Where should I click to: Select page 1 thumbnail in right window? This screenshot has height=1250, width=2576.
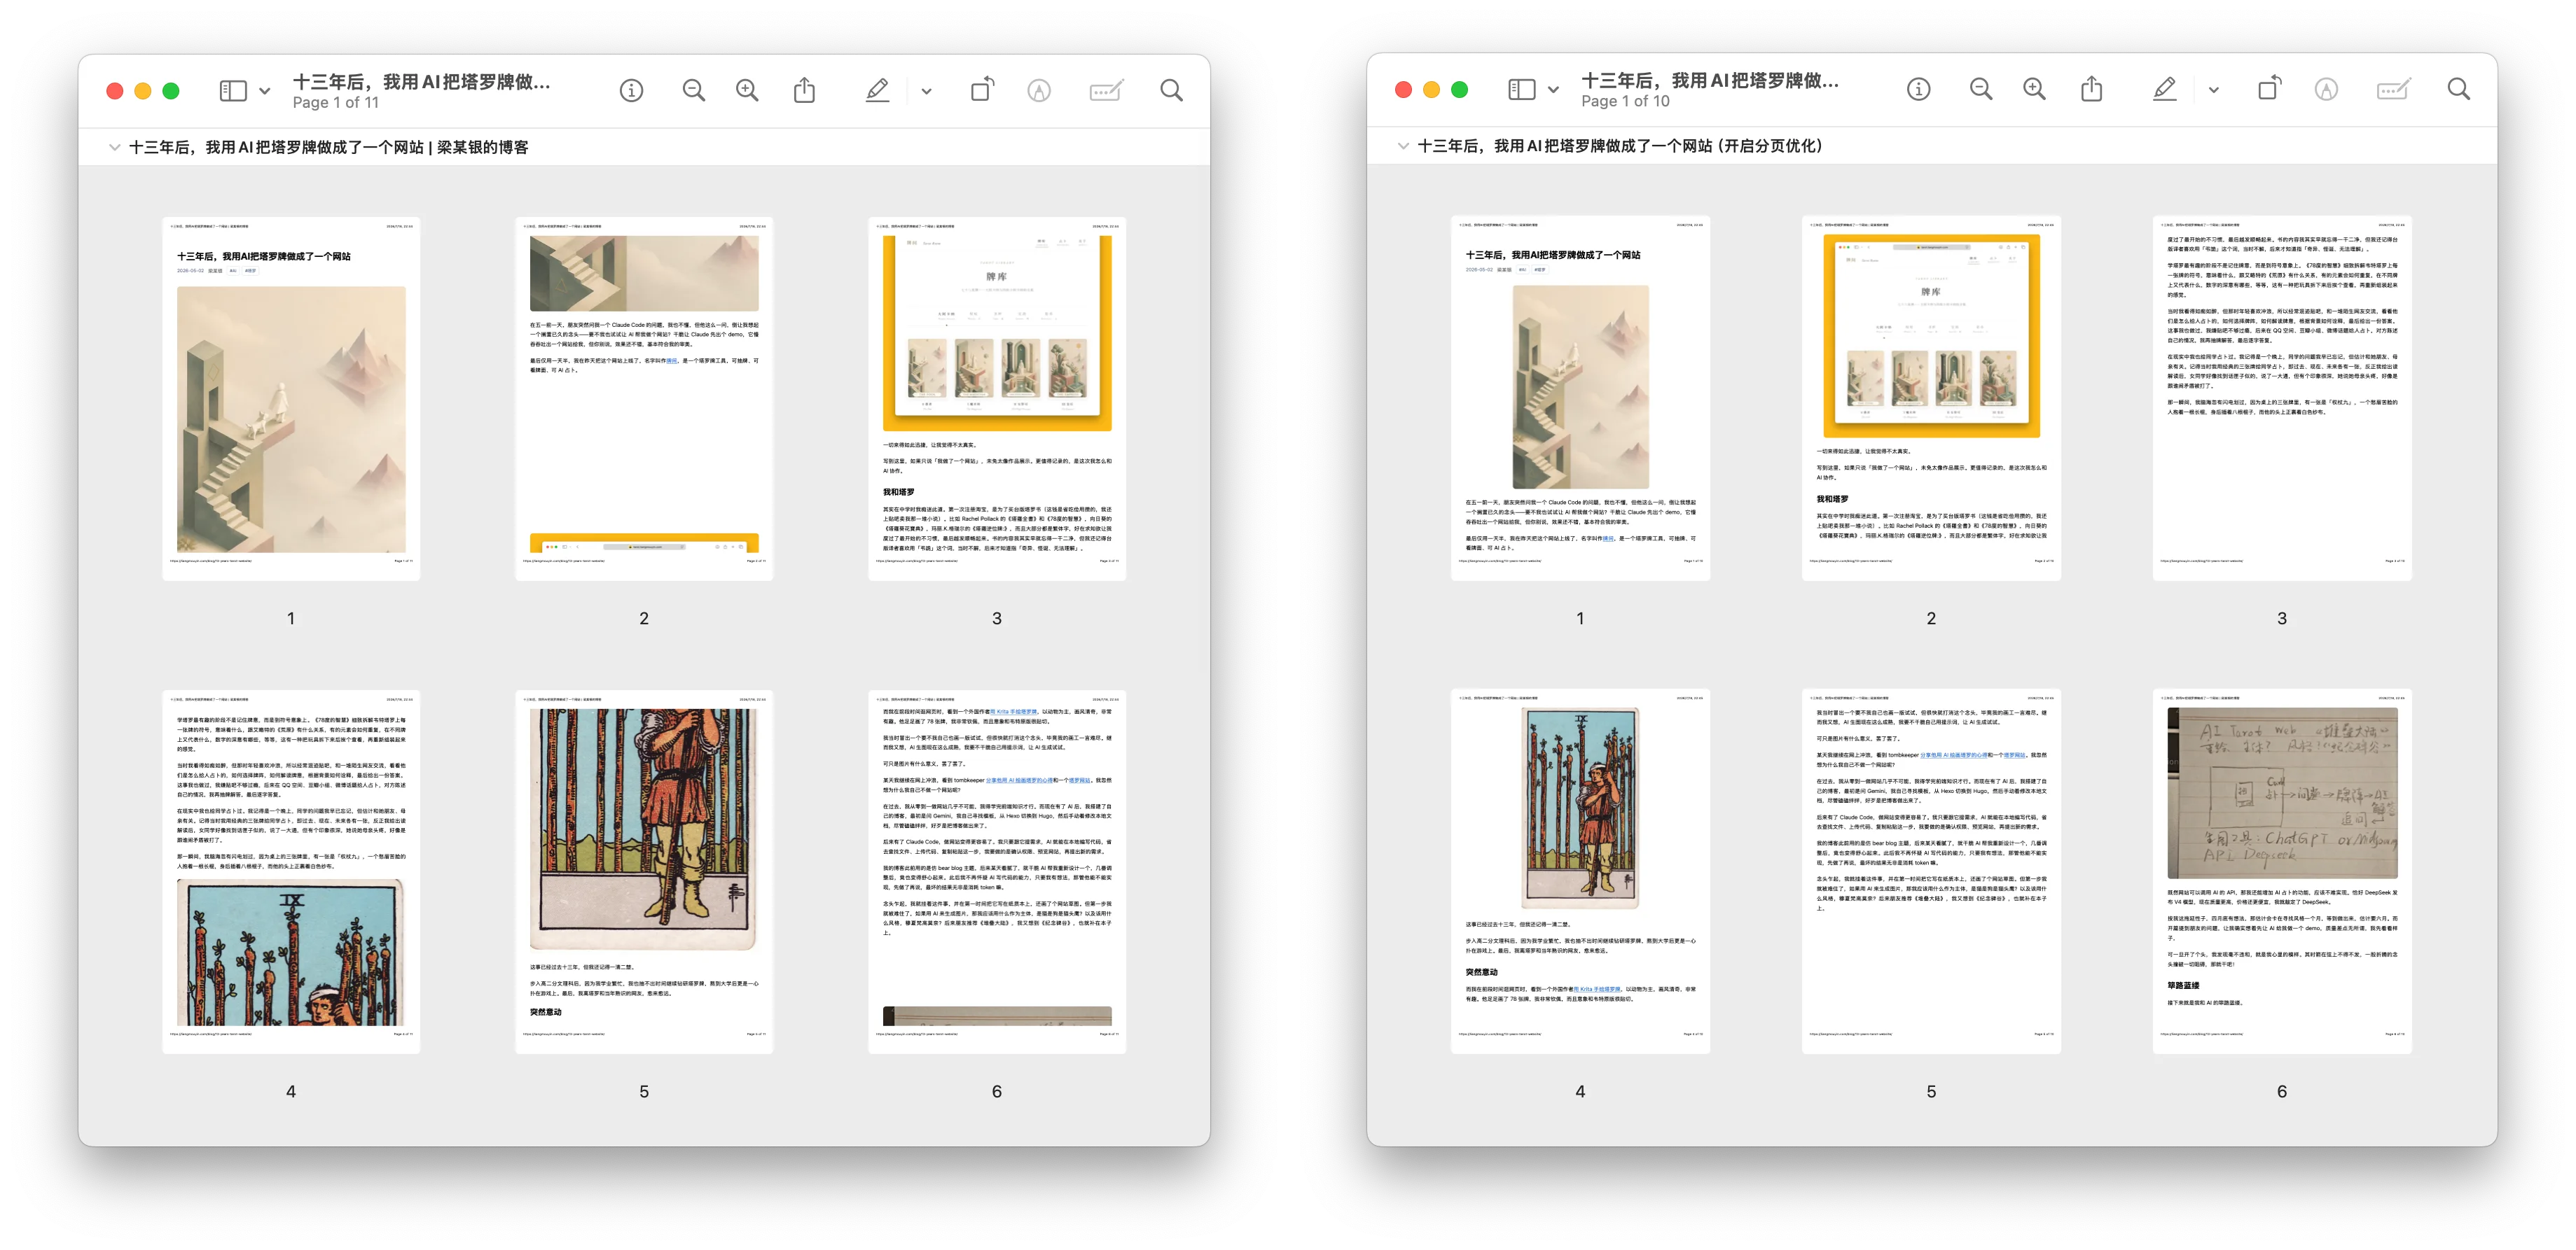(x=1580, y=398)
